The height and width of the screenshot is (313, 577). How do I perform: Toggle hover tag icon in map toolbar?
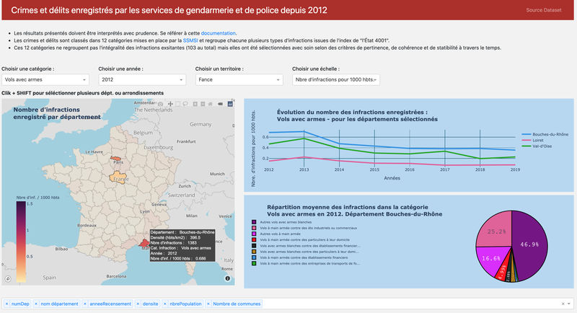coord(220,104)
